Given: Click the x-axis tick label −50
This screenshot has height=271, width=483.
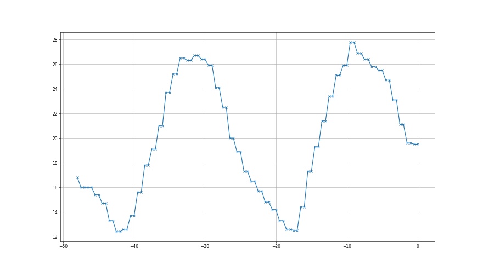Looking at the screenshot, I should click(x=63, y=246).
